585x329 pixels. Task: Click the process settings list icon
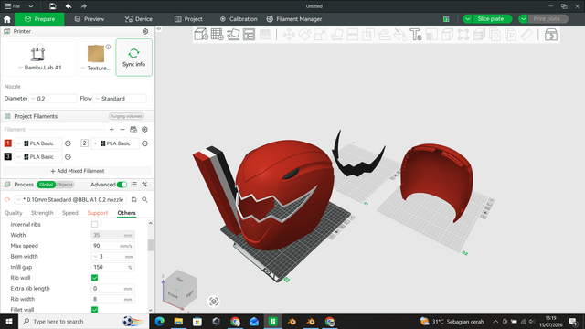pyautogui.click(x=134, y=185)
